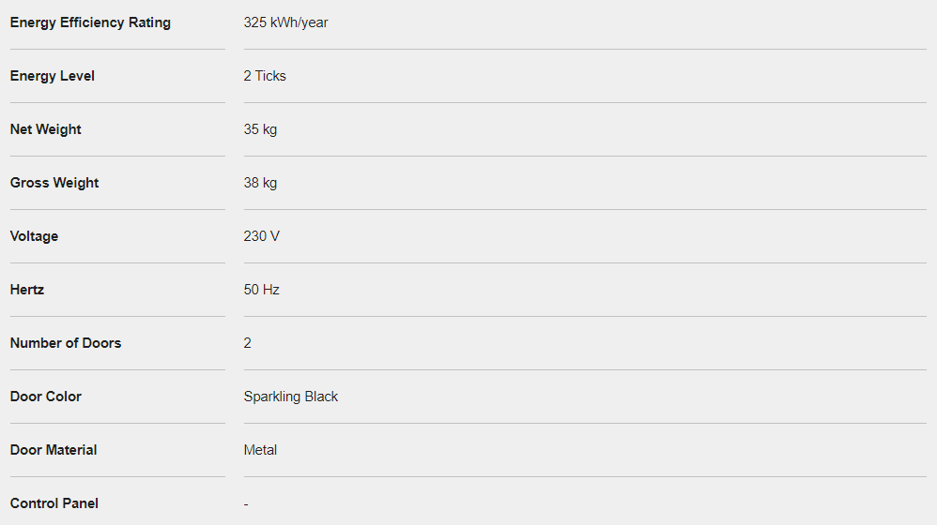Select the 50 Hz value
The height and width of the screenshot is (525, 937).
261,290
